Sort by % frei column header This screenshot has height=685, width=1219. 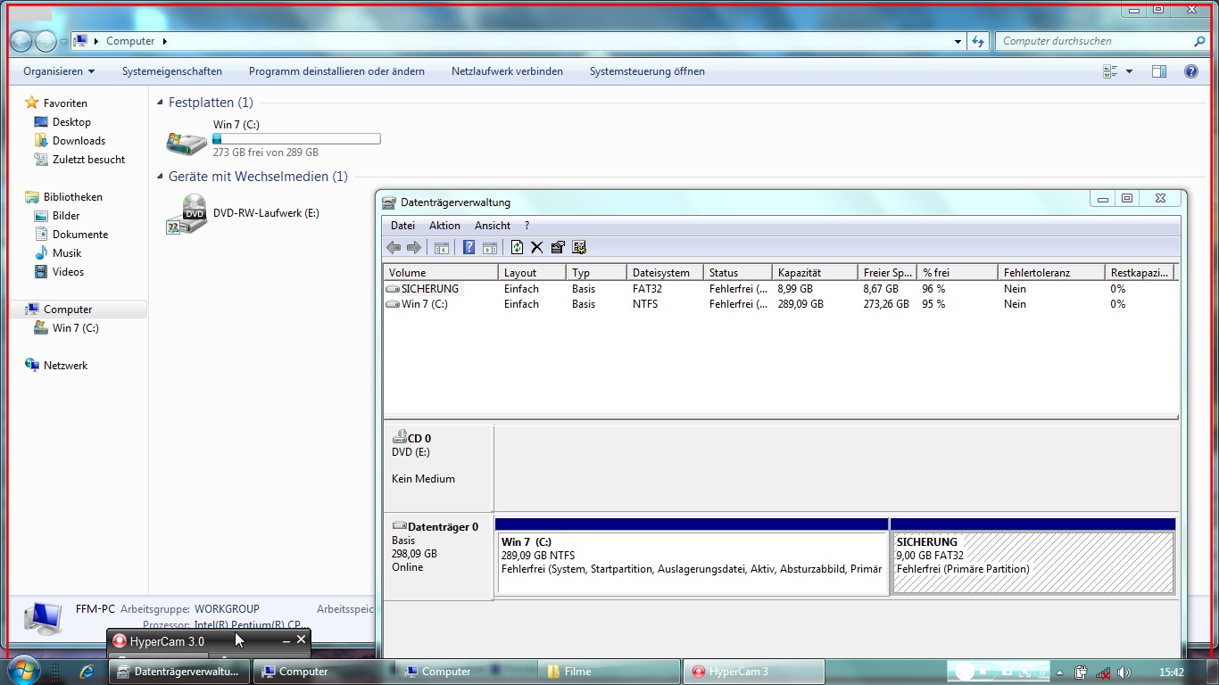958,273
